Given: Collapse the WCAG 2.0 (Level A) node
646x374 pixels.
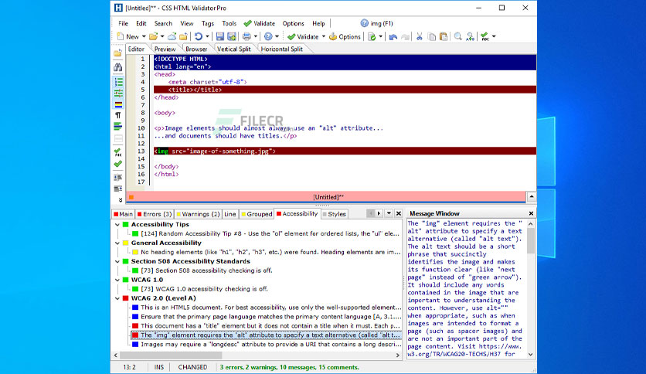Looking at the screenshot, I should pos(117,298).
